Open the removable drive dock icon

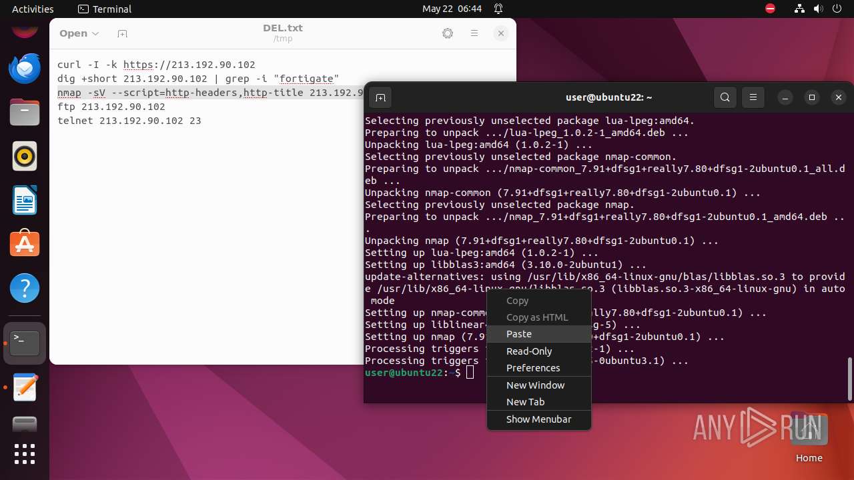[x=25, y=425]
